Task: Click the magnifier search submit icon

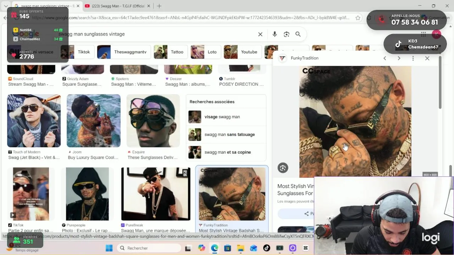Action: point(298,34)
